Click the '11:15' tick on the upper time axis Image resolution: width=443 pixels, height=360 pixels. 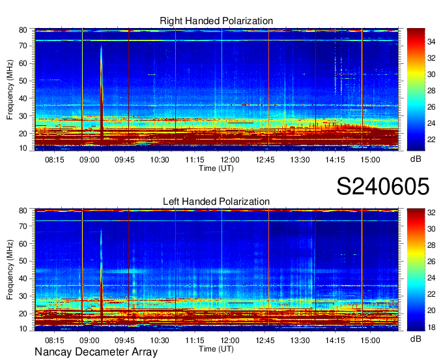tap(195, 160)
